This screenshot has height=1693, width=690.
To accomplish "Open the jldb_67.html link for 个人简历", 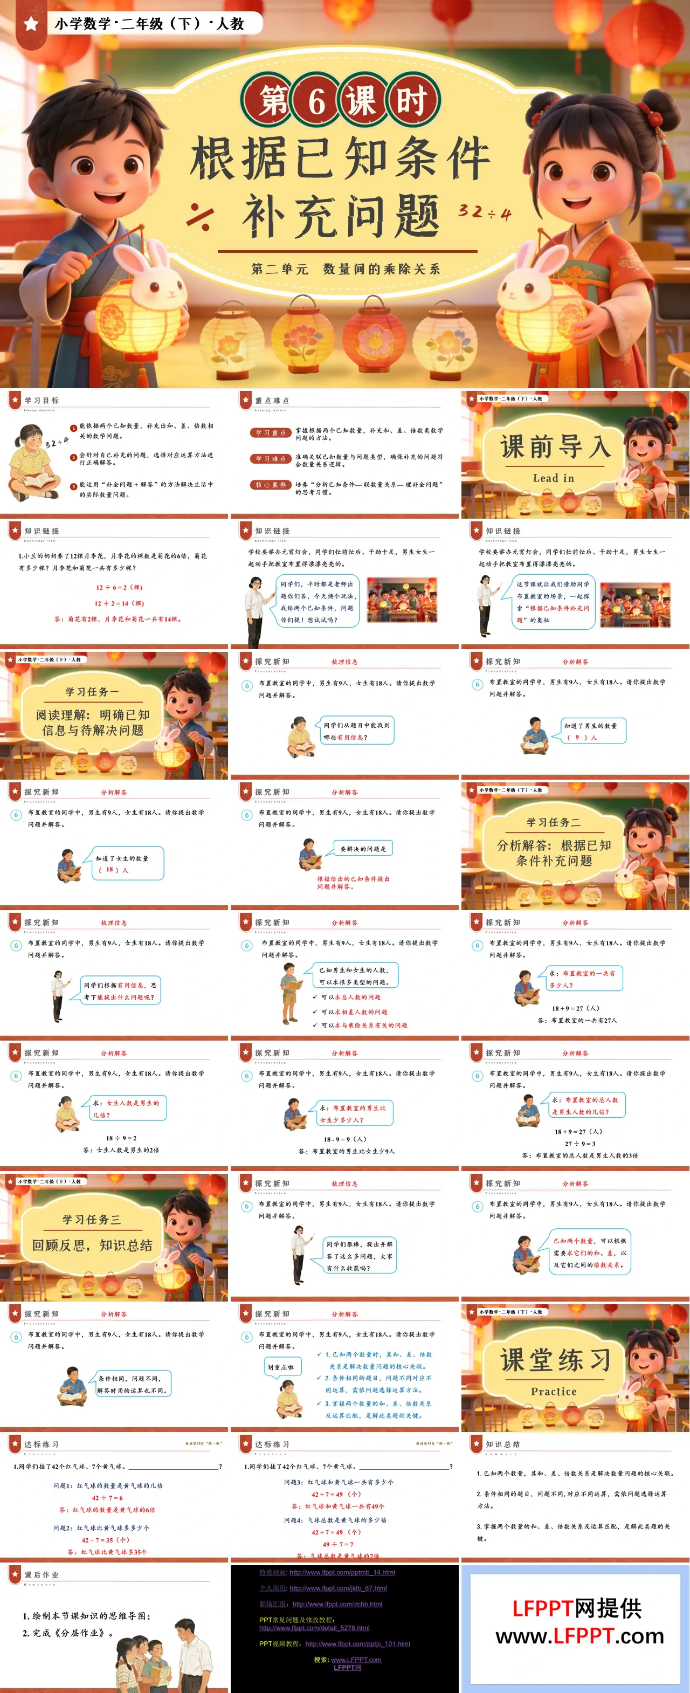I will click(x=338, y=1588).
